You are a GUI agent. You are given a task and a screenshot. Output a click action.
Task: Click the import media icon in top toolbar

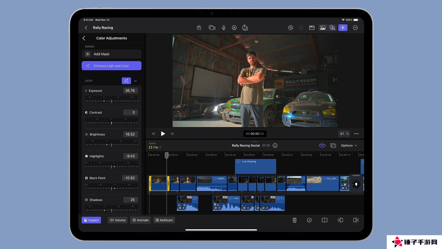[x=199, y=28]
